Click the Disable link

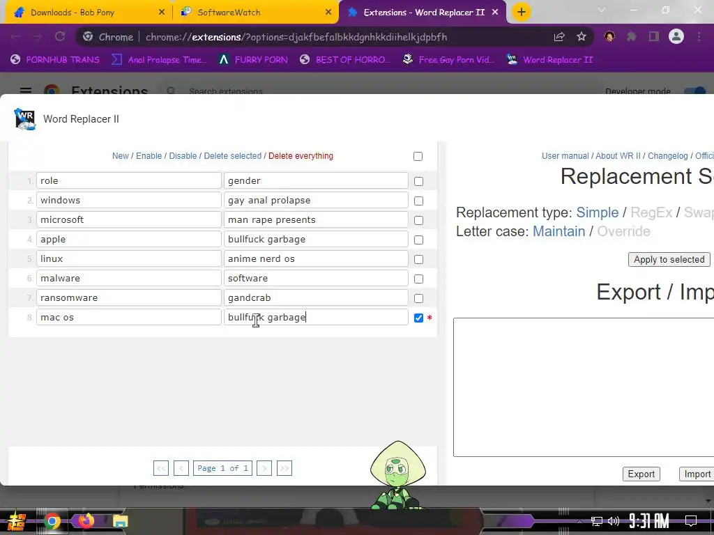click(183, 156)
